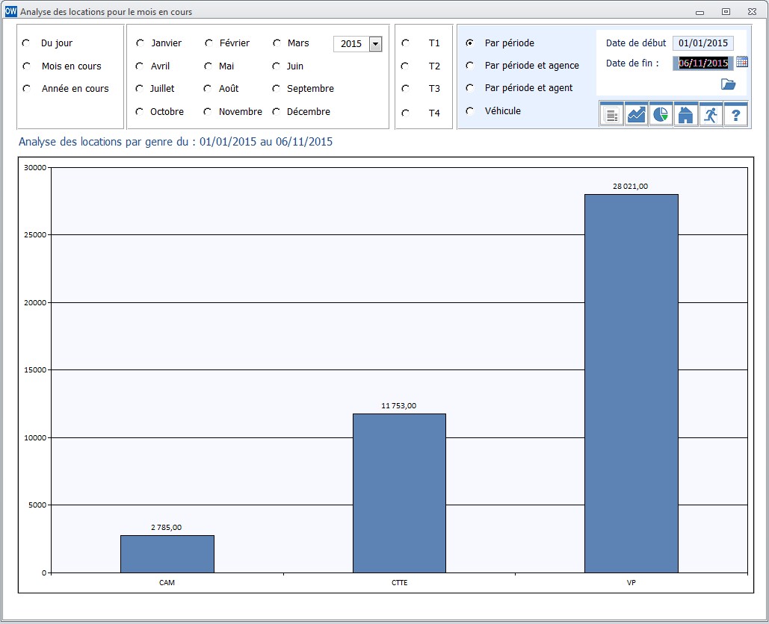Select the Janvier month option
Screen dimensions: 769x624
[140, 43]
